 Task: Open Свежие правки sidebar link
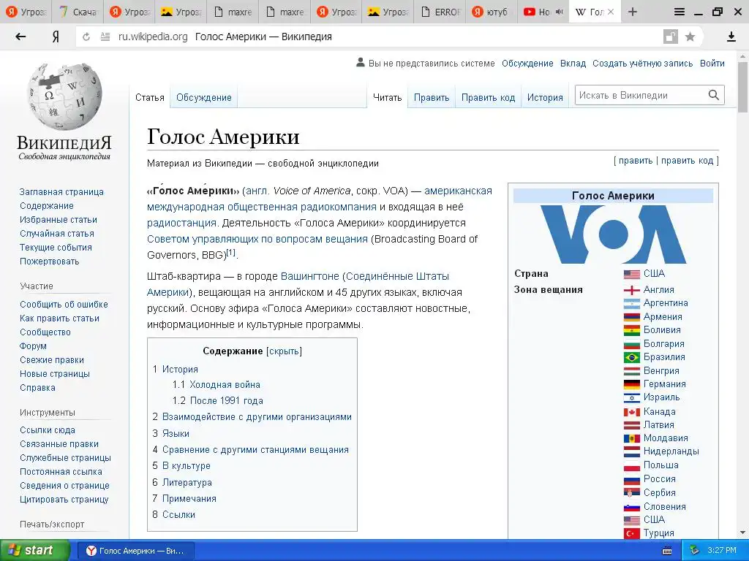(52, 359)
